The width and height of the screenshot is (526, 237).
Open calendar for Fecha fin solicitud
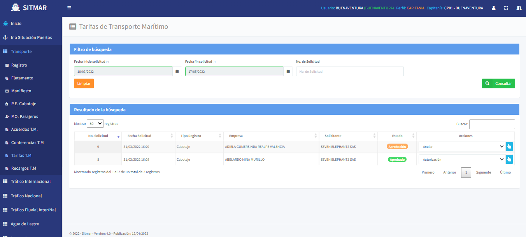(x=288, y=72)
